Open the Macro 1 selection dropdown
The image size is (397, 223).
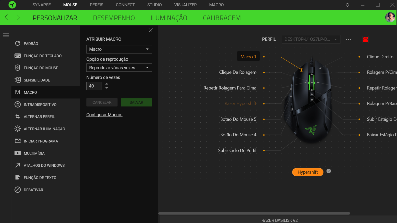119,49
